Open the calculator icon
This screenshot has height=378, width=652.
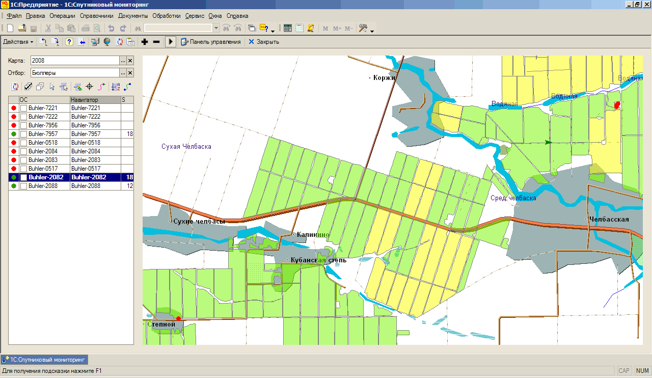click(288, 29)
